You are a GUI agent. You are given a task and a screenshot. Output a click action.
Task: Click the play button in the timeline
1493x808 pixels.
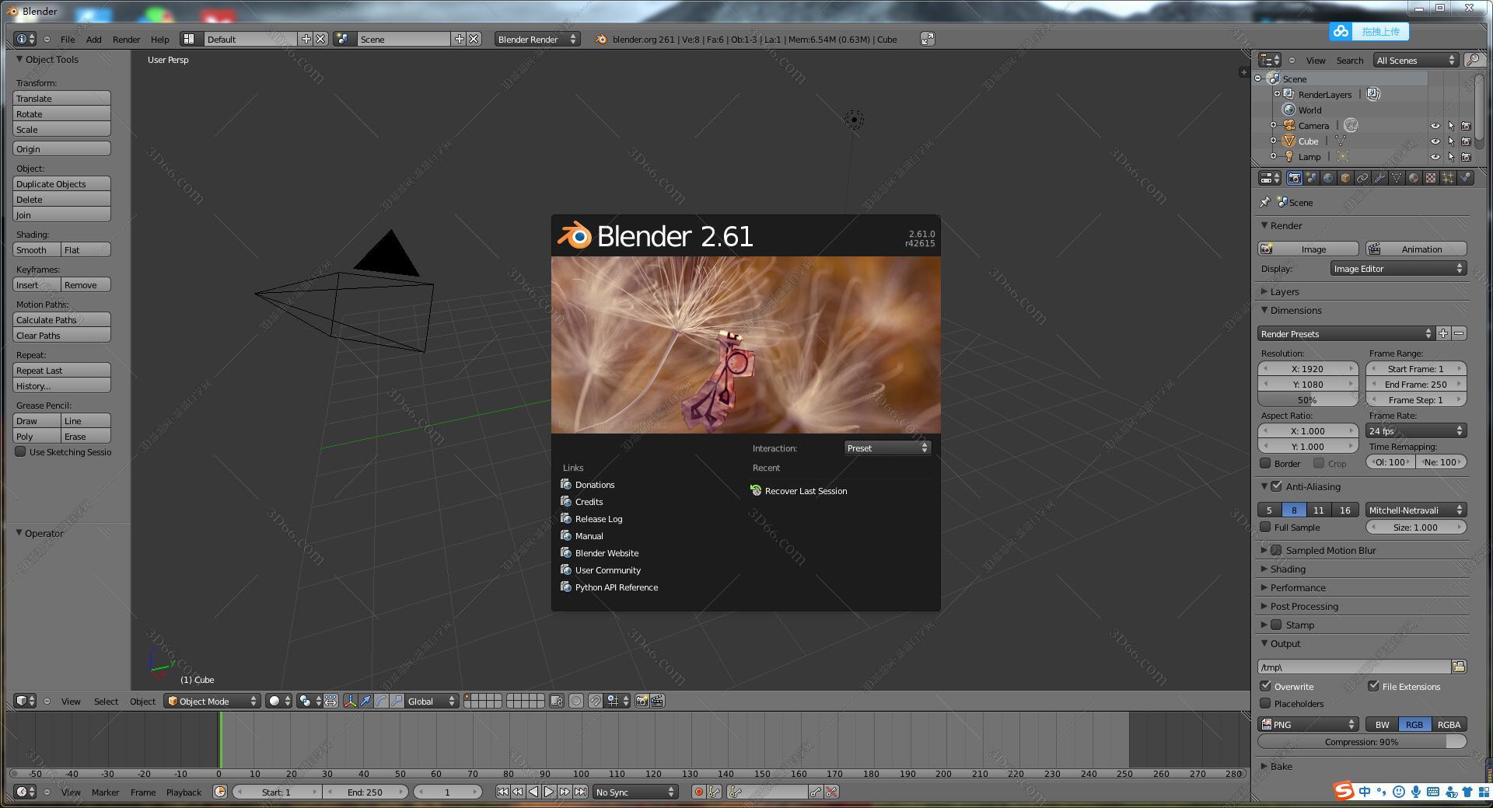[x=549, y=792]
